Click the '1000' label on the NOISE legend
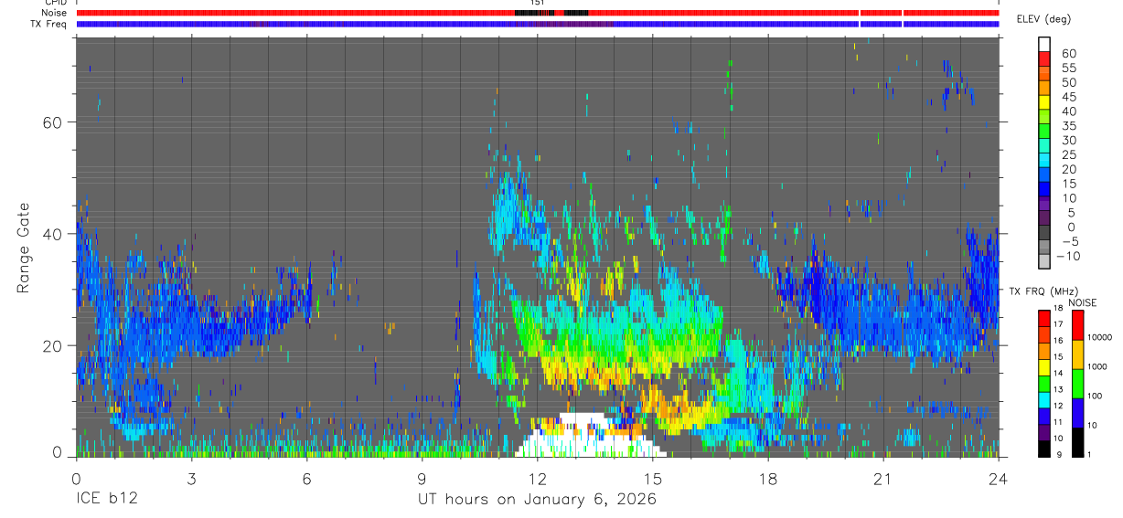The width and height of the screenshot is (1123, 518). pyautogui.click(x=1097, y=365)
